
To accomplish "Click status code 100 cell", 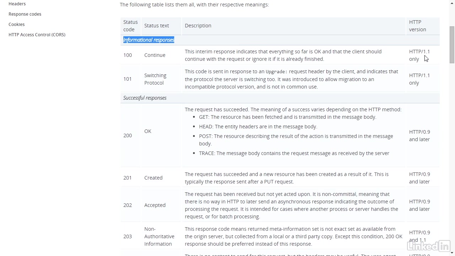I will [x=128, y=55].
